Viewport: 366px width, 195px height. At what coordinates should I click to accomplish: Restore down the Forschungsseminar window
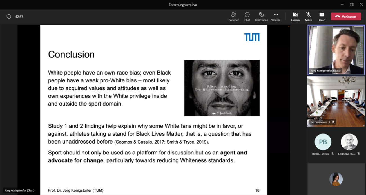(352, 5)
